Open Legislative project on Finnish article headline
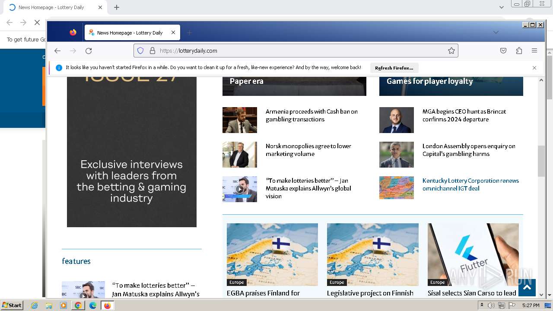553x311 pixels. click(x=370, y=293)
